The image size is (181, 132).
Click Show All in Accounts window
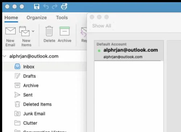102,26
